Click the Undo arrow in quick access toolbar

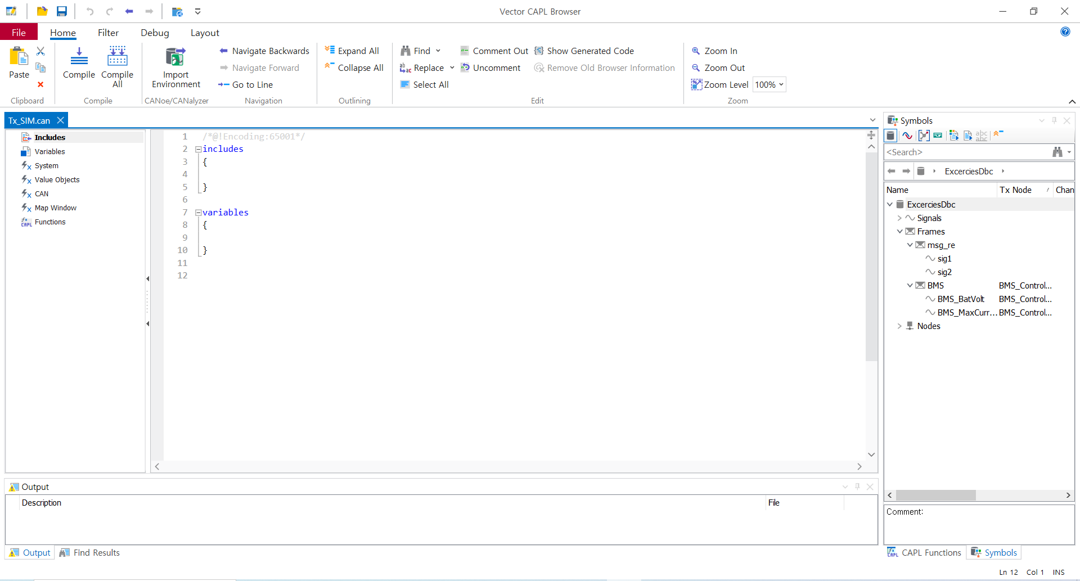click(90, 11)
